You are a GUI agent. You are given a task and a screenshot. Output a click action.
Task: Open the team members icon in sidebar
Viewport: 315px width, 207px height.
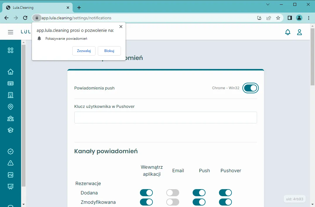(x=11, y=118)
